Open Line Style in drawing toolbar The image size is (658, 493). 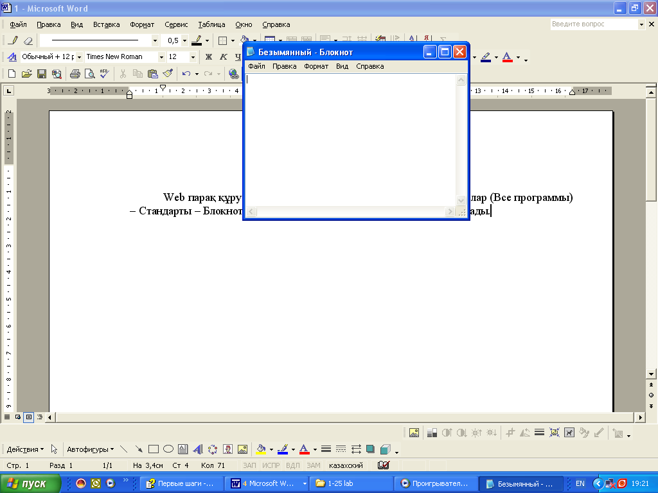(326, 449)
